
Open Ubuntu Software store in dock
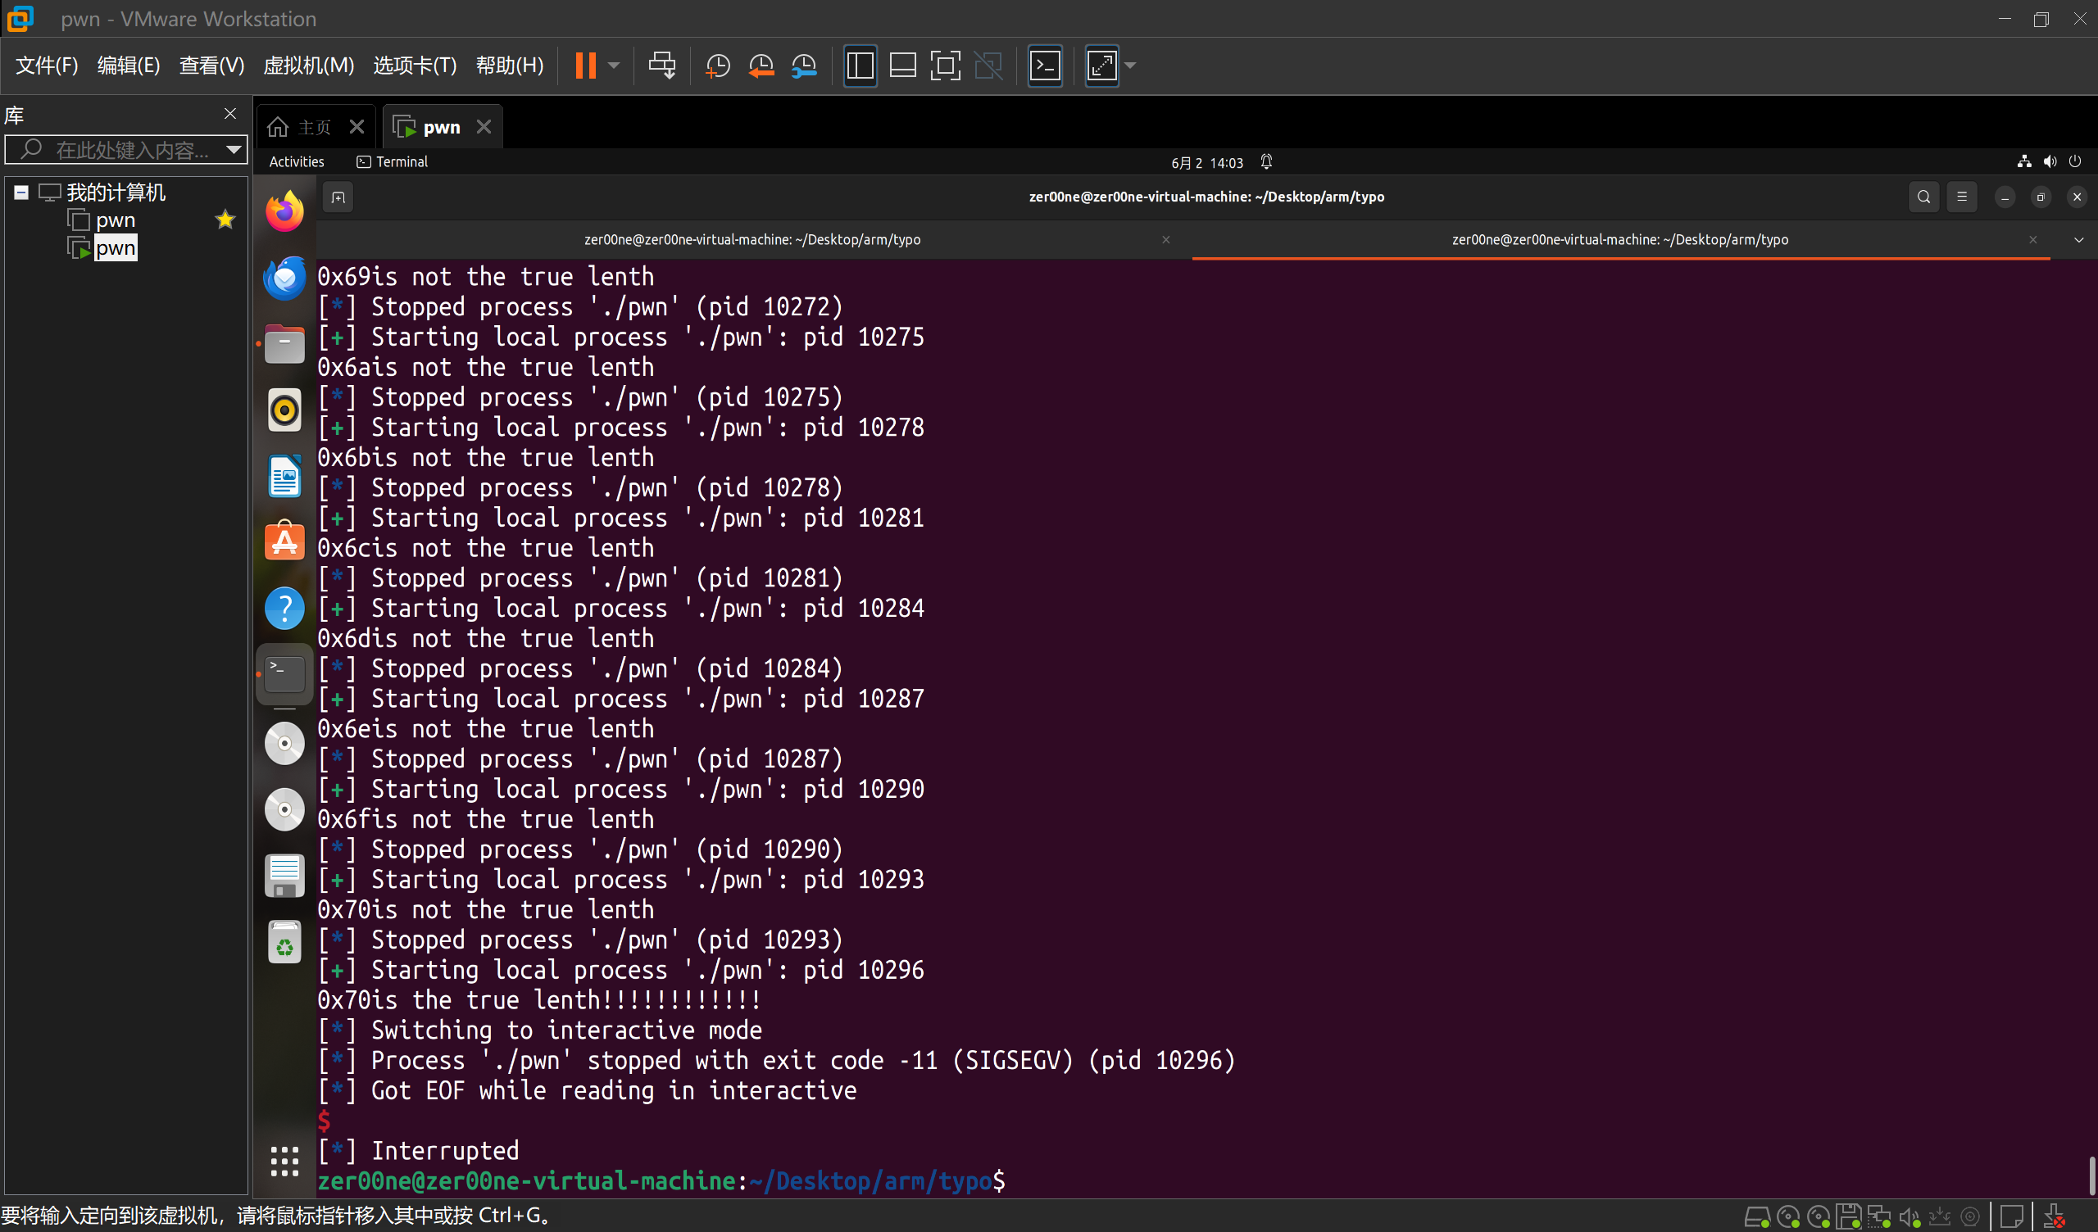(x=284, y=542)
